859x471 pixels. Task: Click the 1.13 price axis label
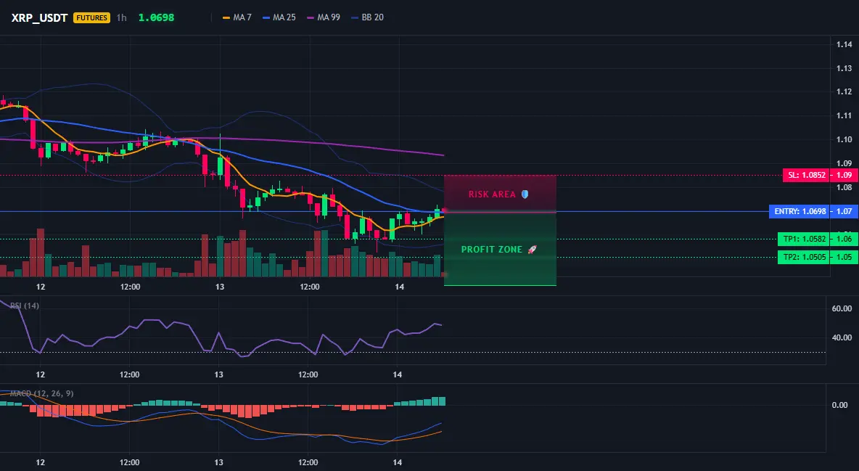844,68
